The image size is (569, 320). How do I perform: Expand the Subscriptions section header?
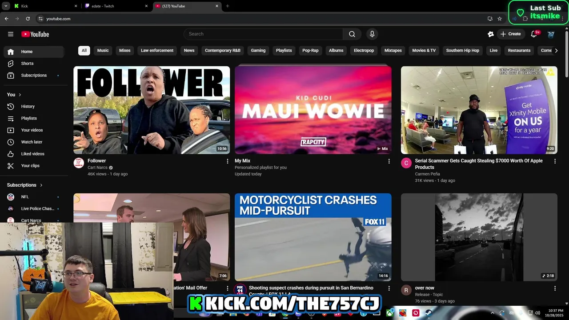(25, 185)
